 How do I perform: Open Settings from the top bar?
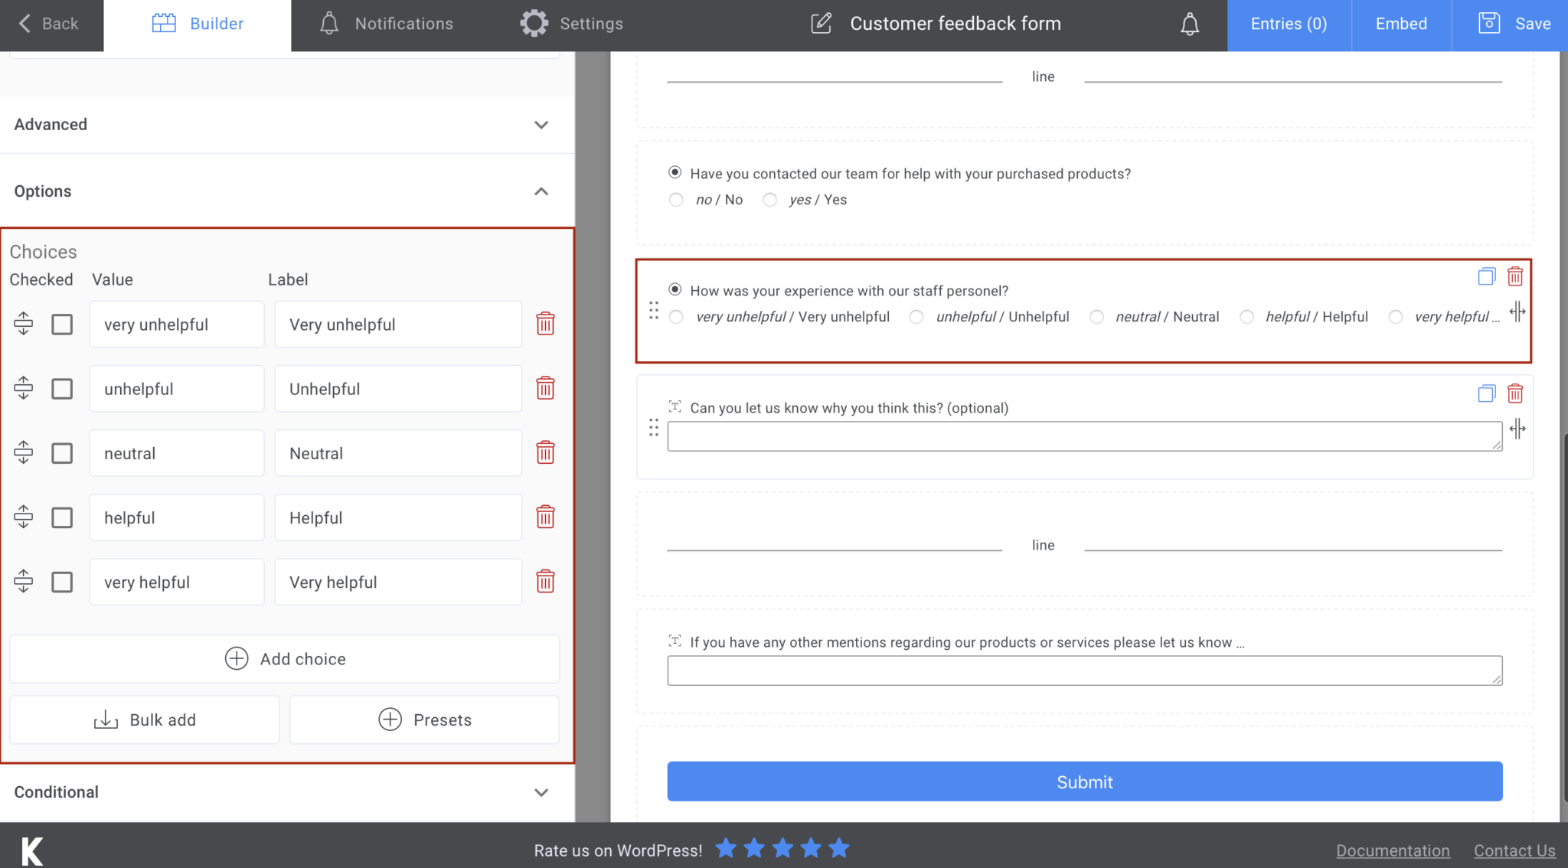coord(570,23)
